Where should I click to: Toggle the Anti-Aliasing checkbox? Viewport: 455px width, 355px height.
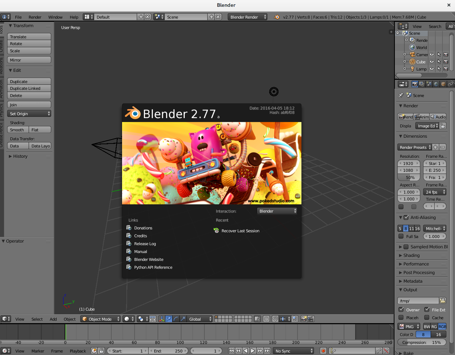click(406, 217)
